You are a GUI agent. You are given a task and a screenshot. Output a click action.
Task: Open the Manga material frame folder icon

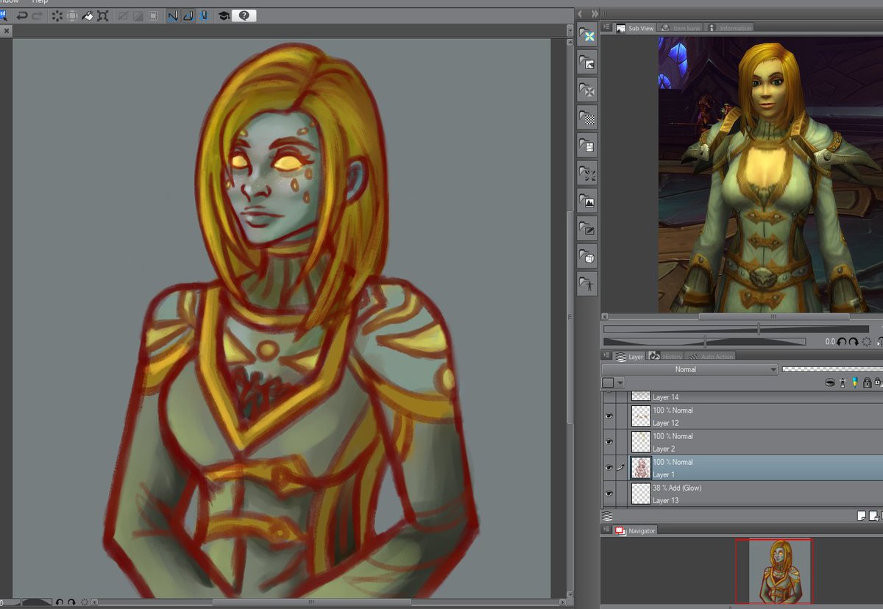click(x=586, y=146)
